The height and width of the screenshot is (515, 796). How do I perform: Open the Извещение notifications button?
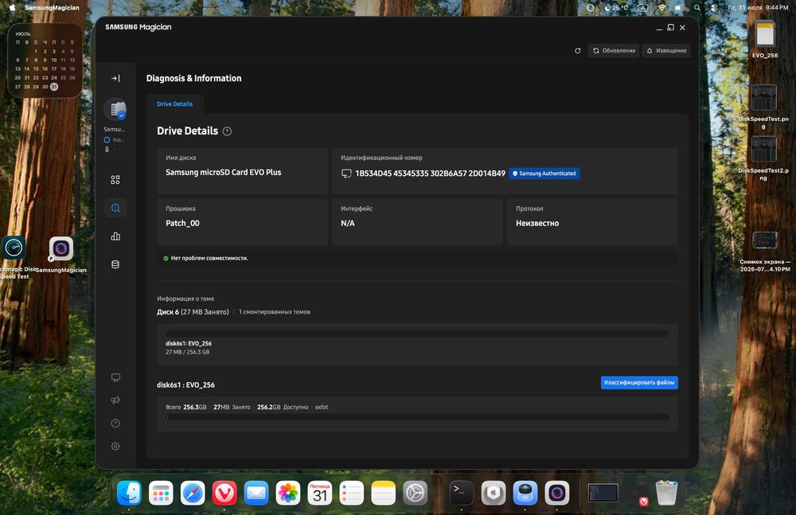pyautogui.click(x=666, y=51)
